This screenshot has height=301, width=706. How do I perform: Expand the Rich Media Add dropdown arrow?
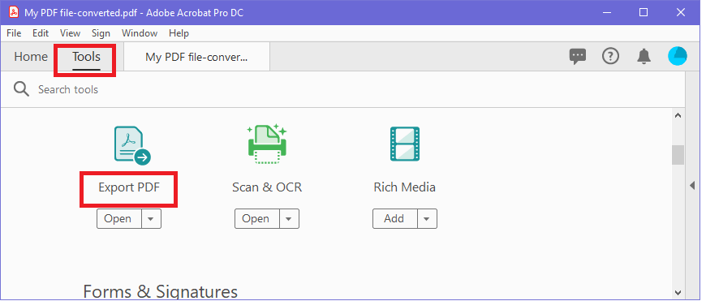click(x=427, y=219)
